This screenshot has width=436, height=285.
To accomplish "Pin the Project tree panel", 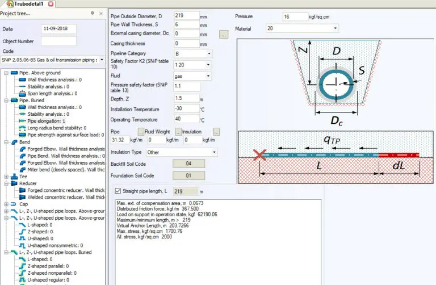I will click(x=93, y=13).
